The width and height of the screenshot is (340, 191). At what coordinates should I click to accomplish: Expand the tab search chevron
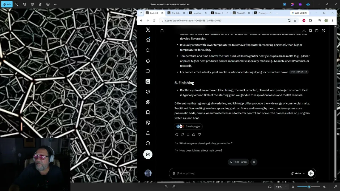[141, 13]
